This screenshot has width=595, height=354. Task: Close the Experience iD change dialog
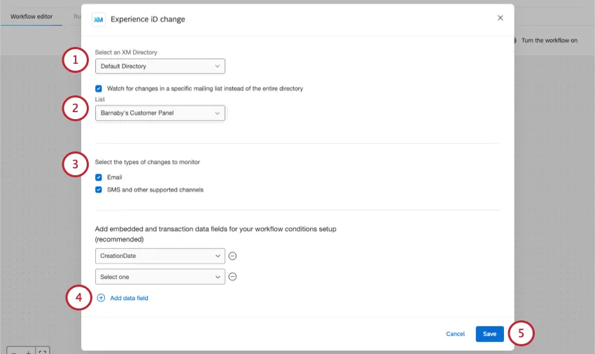500,18
